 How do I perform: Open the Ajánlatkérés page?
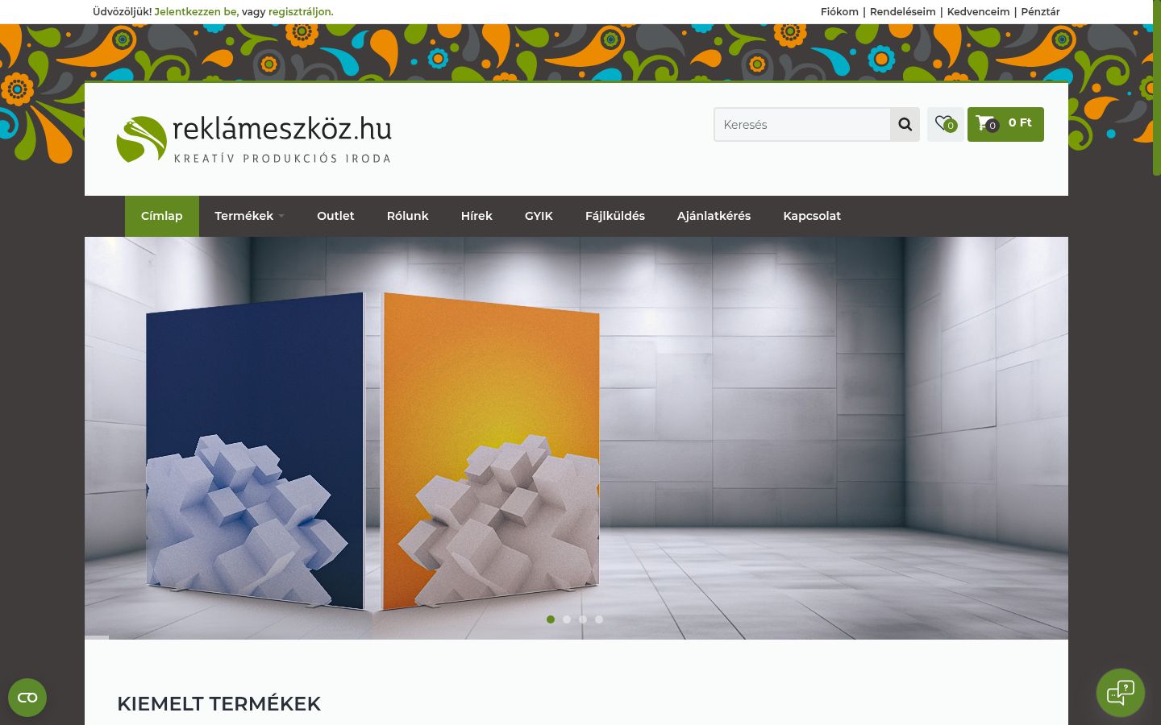[x=714, y=216]
